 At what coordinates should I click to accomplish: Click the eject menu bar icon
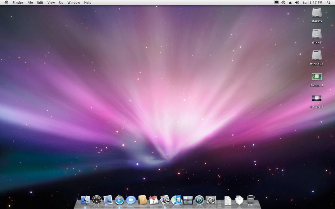pyautogui.click(x=290, y=3)
